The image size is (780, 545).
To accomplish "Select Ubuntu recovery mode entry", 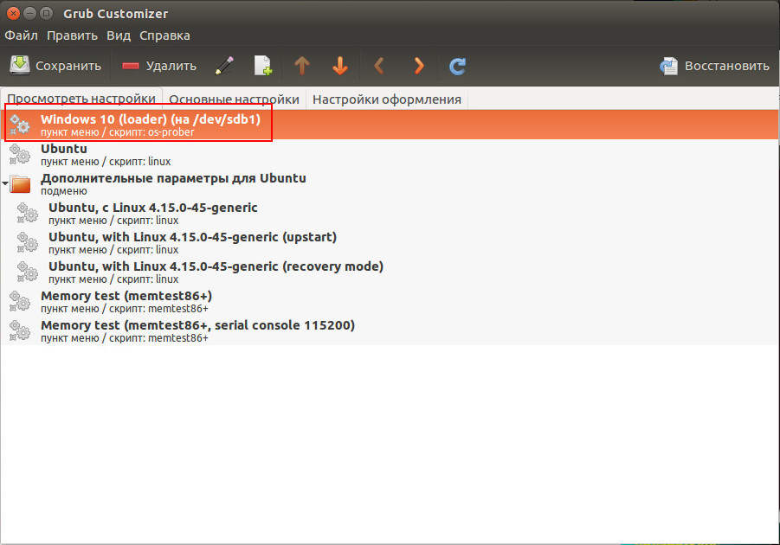I will point(390,272).
